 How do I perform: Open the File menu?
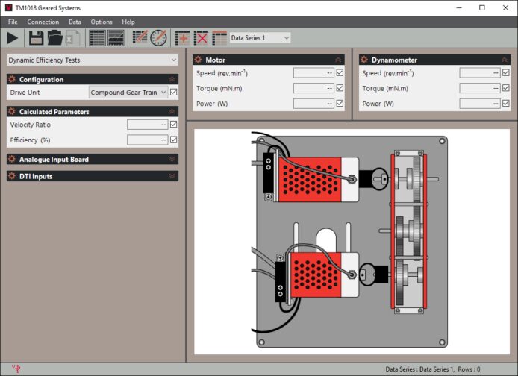(13, 22)
